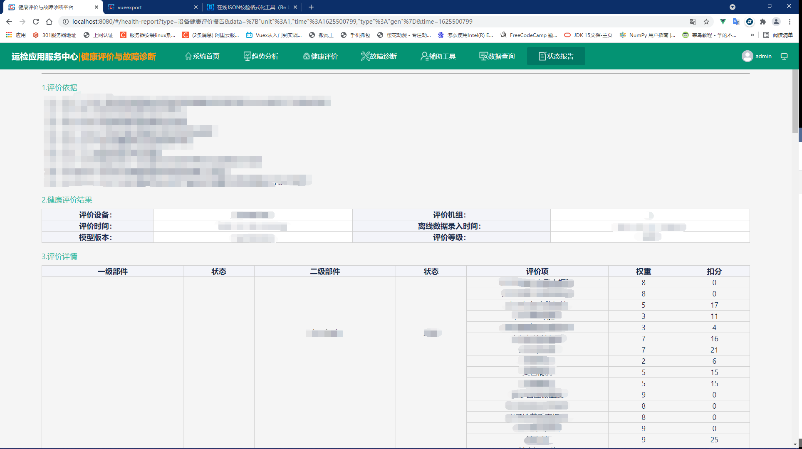Open the translate icon in the address bar
802x449 pixels.
point(692,21)
